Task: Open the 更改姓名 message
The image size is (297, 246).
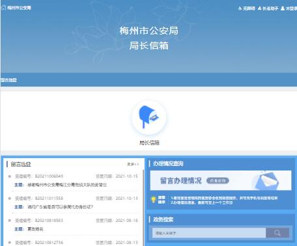Action: (35, 229)
